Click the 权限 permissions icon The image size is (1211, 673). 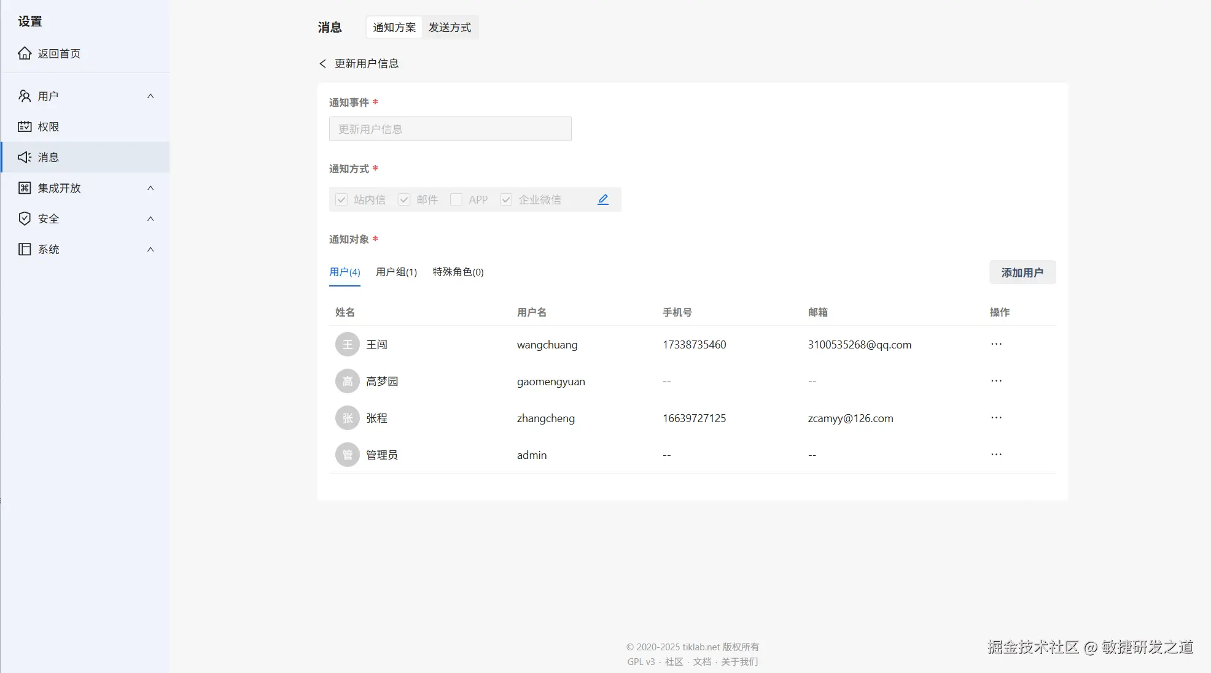pos(25,126)
